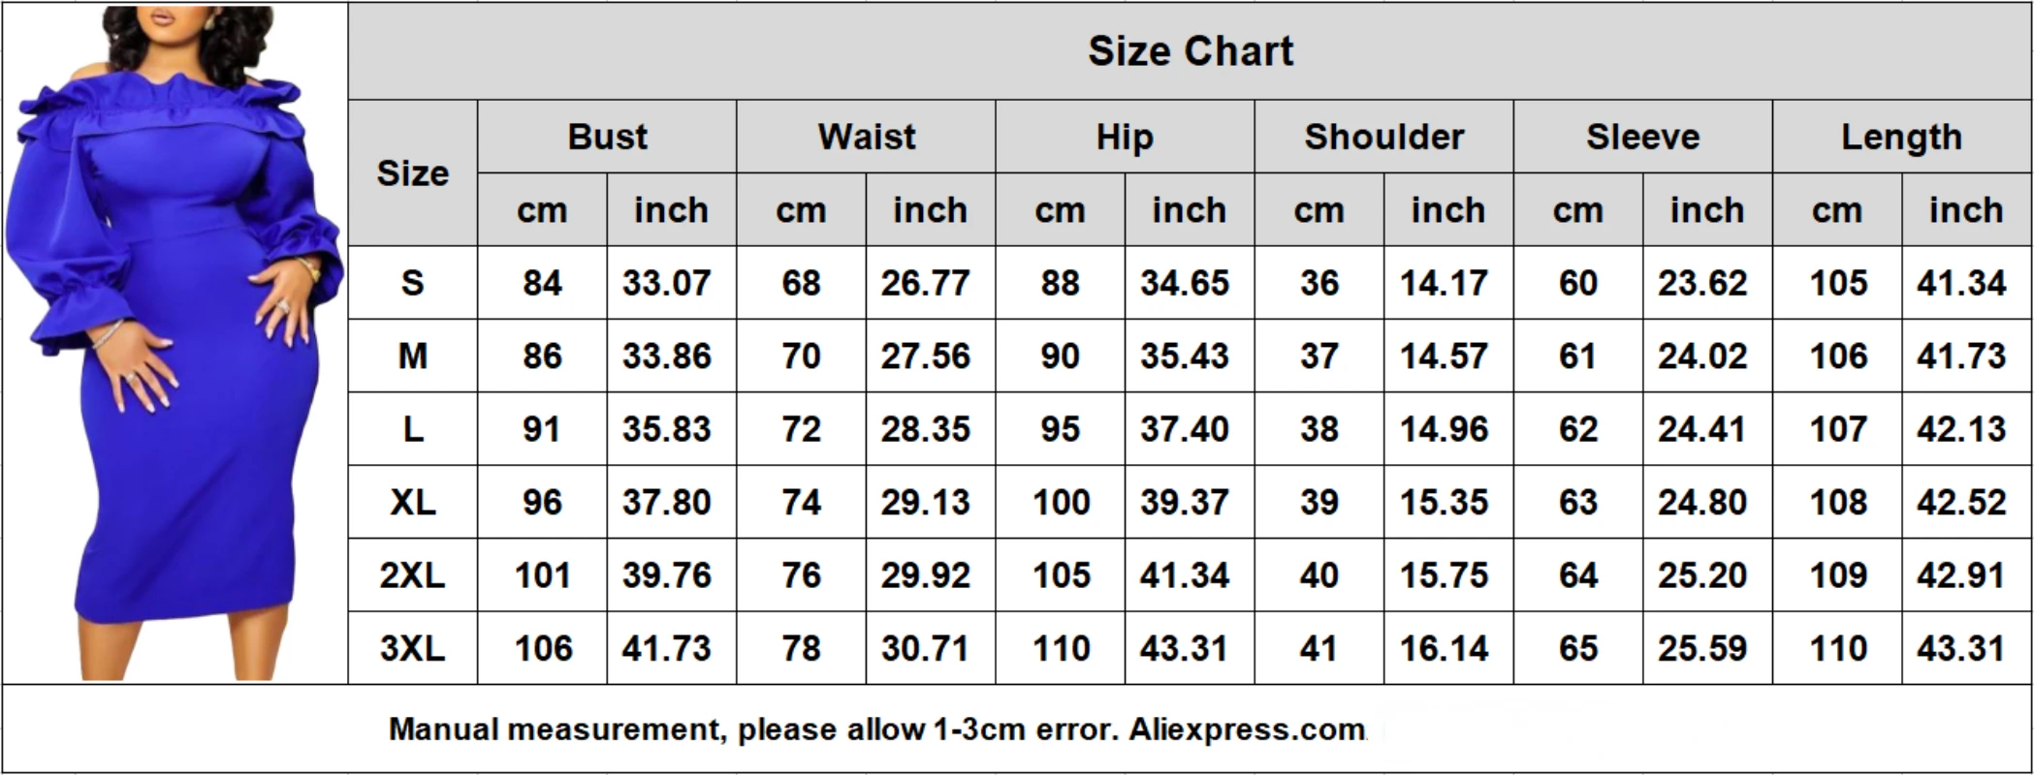Screen dimensions: 2034x775
Task: Click the 28.35 waist inch cell
Action: (x=925, y=429)
